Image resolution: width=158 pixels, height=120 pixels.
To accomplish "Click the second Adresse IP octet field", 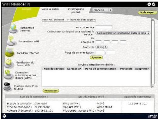I will [107, 42].
